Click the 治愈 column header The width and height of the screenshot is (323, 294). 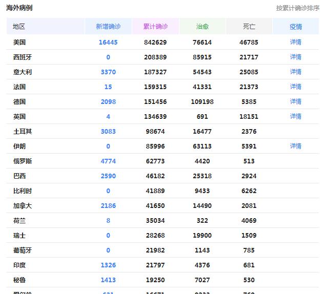[x=203, y=27]
